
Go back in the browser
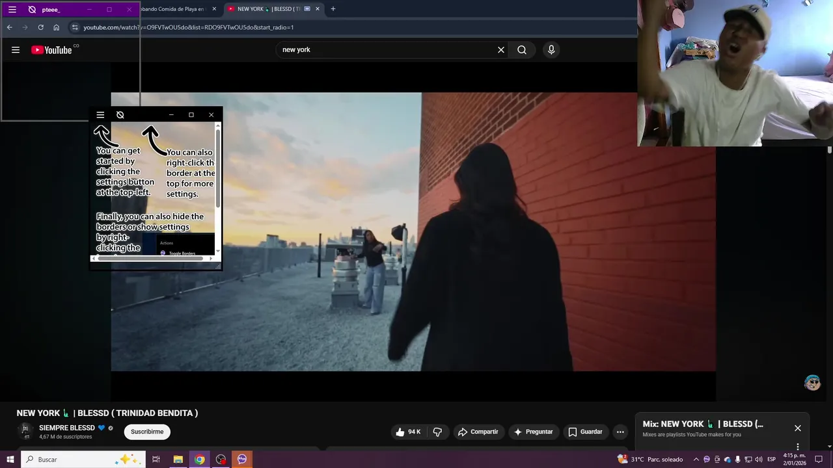click(x=9, y=27)
